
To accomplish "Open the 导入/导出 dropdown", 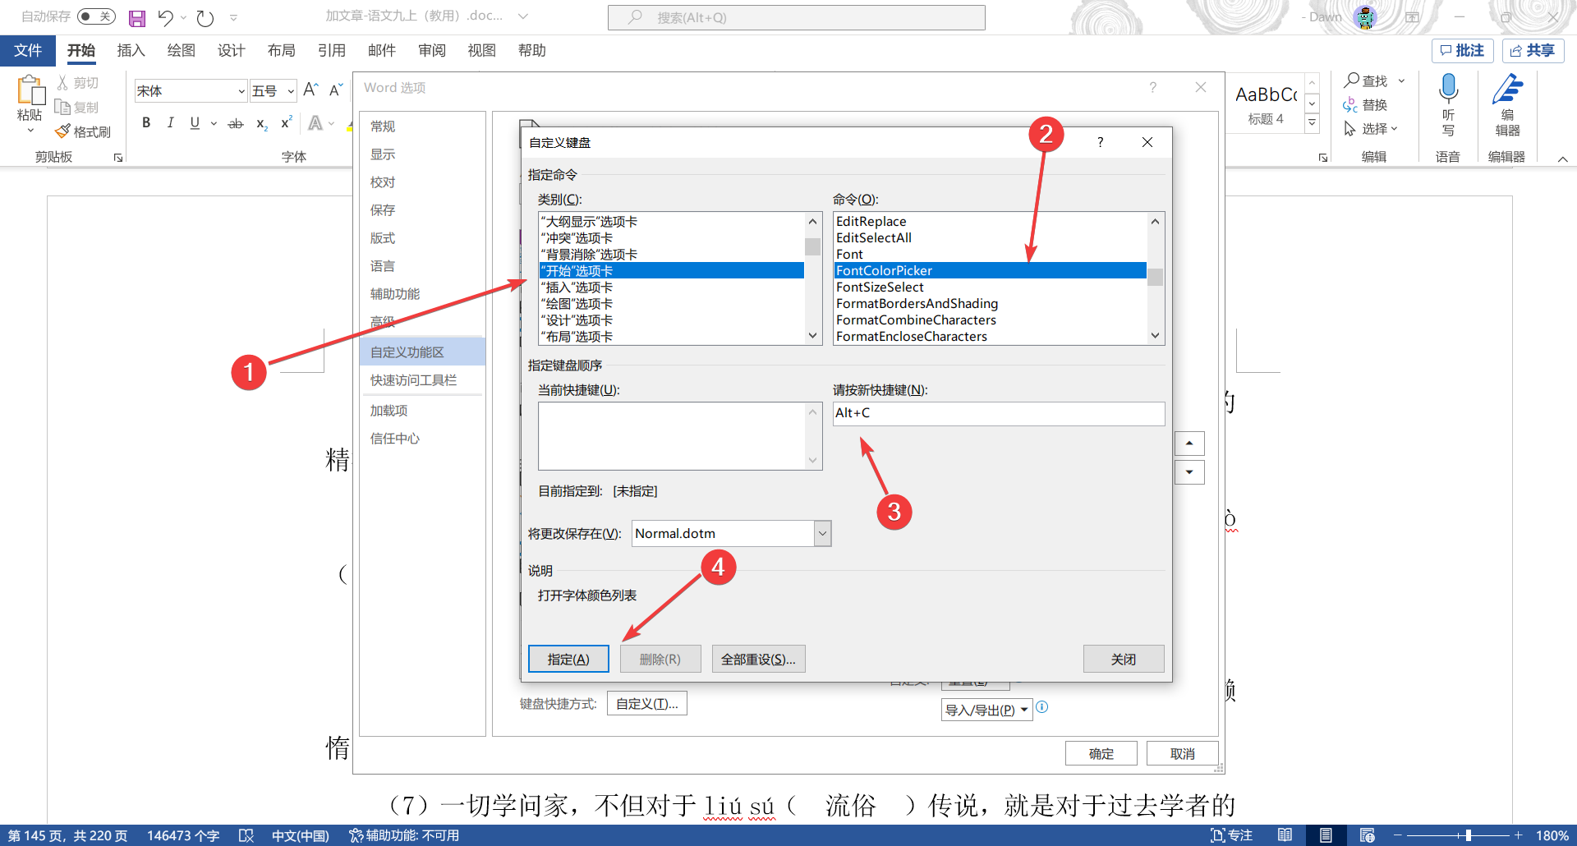I will (x=987, y=710).
